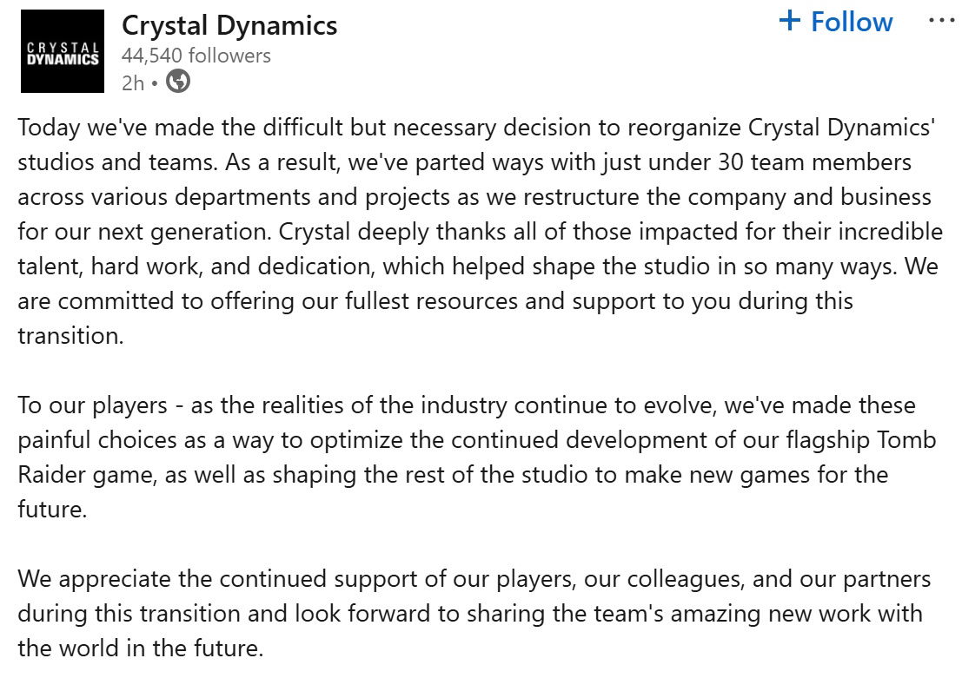The width and height of the screenshot is (962, 678).
Task: Click the final paragraph of the announcement
Action: [x=478, y=613]
